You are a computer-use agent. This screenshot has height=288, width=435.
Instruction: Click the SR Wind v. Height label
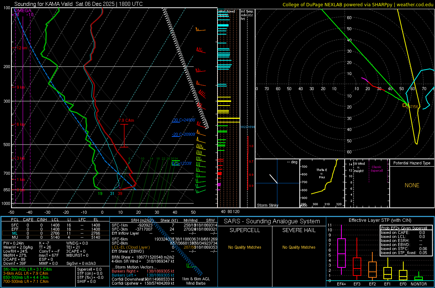pyautogui.click(x=359, y=167)
